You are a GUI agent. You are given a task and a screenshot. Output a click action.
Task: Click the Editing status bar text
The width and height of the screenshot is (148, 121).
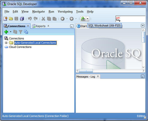coord(141,116)
